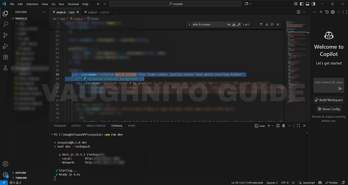The width and height of the screenshot is (348, 185).
Task: Open editor More Actions ellipsis
Action: (x=304, y=12)
